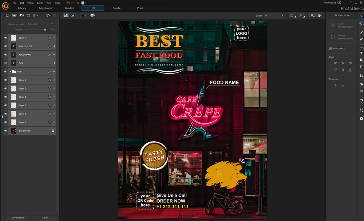Open fx effects for Layer 7
The width and height of the screenshot is (364, 221).
[50, 38]
